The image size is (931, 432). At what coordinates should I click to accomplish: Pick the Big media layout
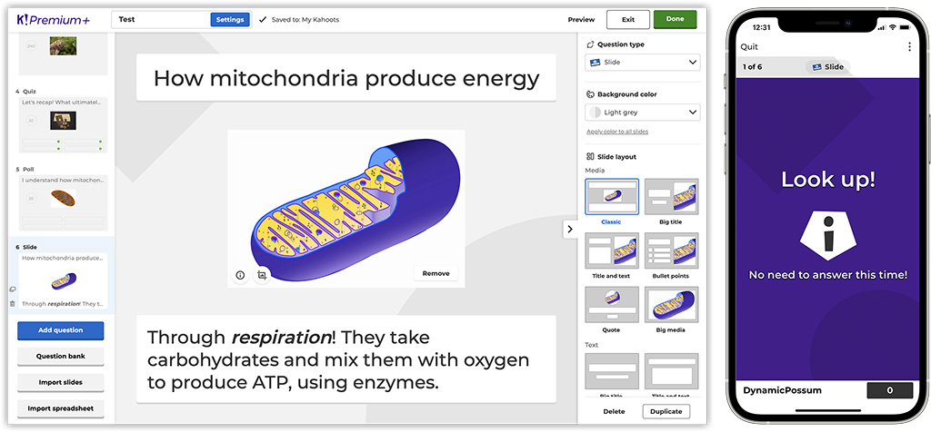(x=672, y=305)
